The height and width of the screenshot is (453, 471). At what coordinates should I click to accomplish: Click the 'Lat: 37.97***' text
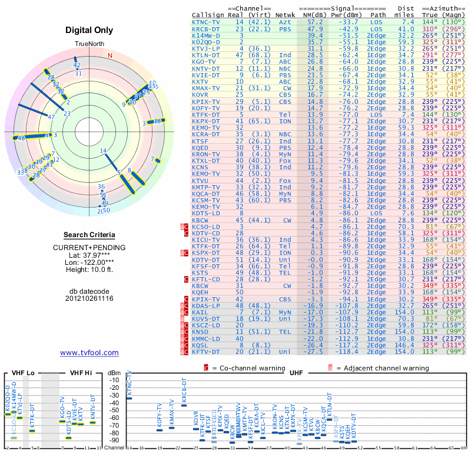(x=89, y=255)
